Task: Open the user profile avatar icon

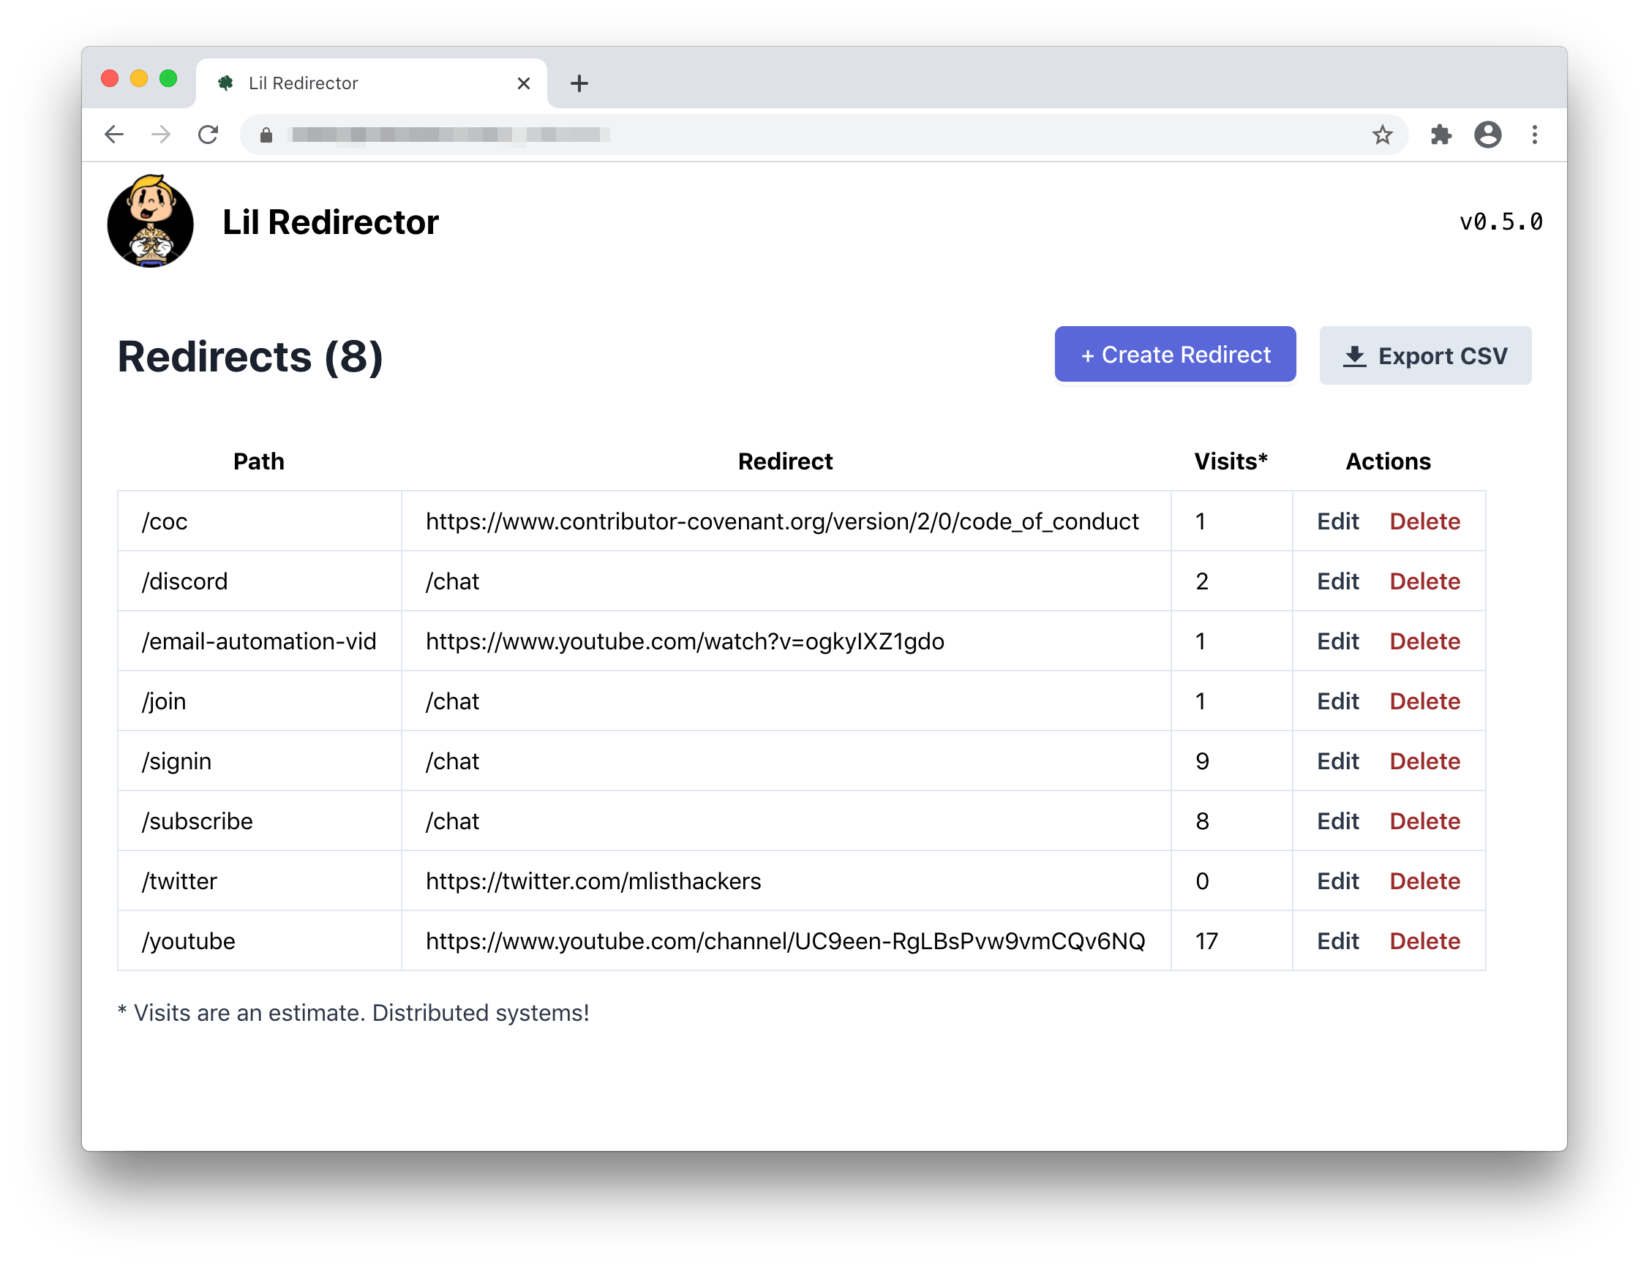Action: point(1487,135)
